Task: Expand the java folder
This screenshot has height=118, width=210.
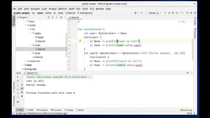Action: tap(25, 21)
